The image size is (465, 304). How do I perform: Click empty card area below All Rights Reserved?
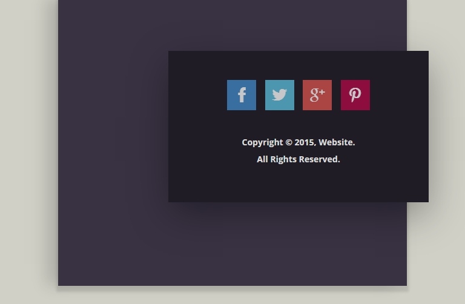(x=298, y=185)
